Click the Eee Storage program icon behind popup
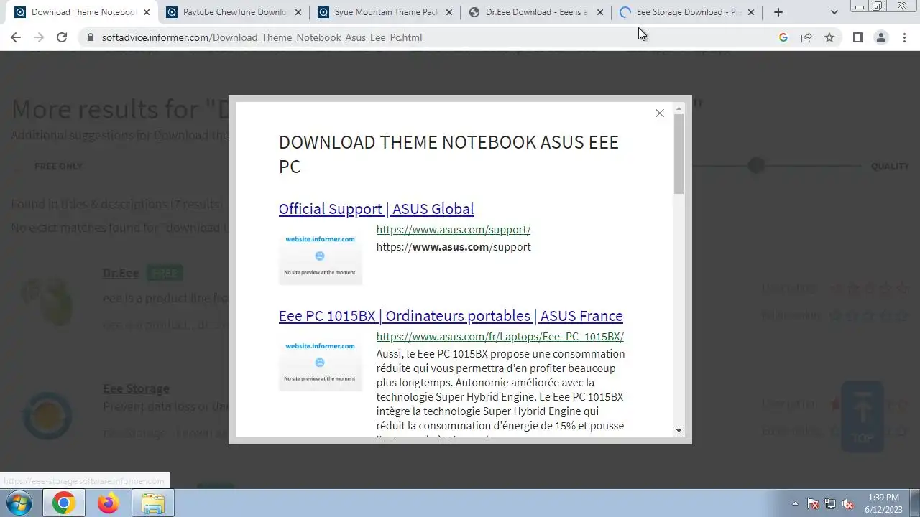Image resolution: width=920 pixels, height=517 pixels. point(47,415)
